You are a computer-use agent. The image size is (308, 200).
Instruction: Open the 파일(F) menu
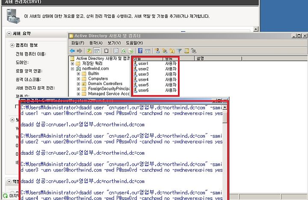click(x=78, y=43)
